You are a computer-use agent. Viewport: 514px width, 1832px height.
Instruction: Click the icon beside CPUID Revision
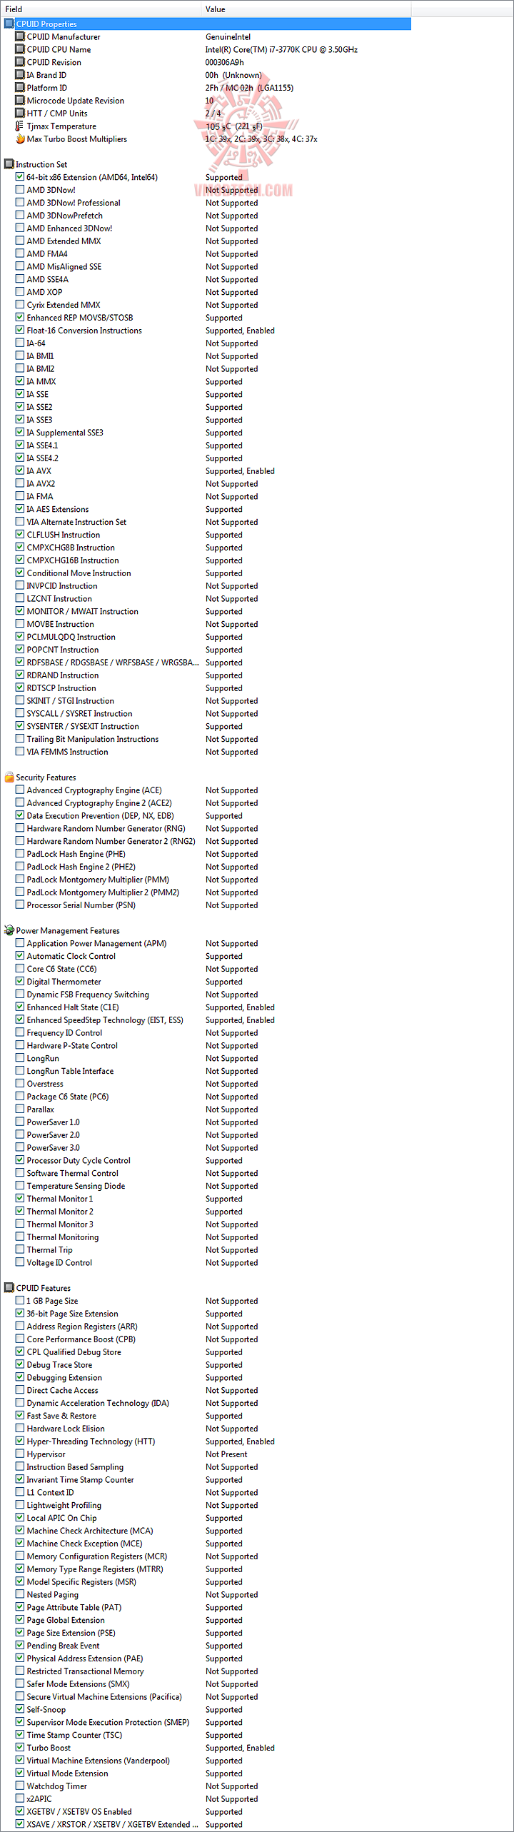tap(20, 63)
